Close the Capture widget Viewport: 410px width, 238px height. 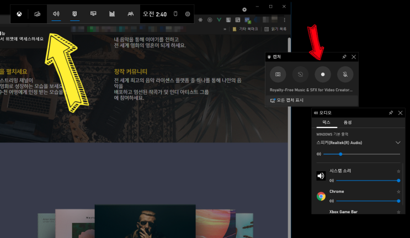click(354, 57)
